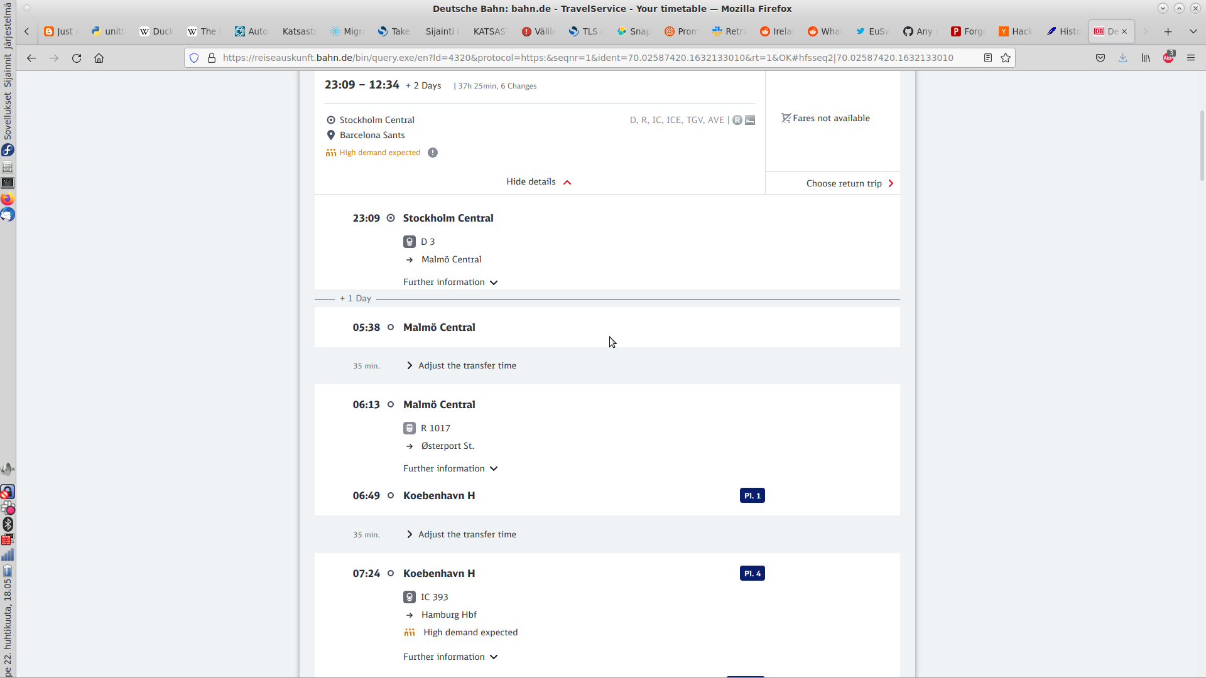Click the high demand info icon
1206x678 pixels.
tap(433, 153)
